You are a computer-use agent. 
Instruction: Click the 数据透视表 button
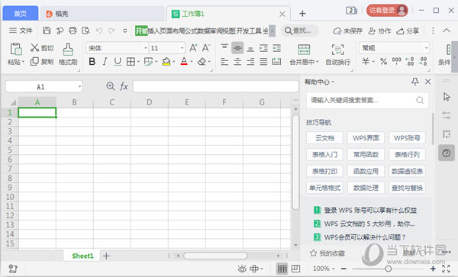pos(407,171)
